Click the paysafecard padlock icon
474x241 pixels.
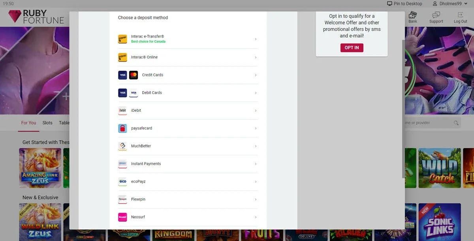point(122,128)
